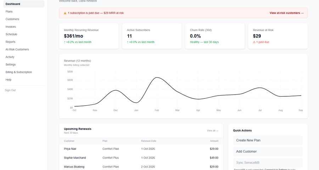
Task: Click the Upcoming Renewals heading
Action: (78, 129)
